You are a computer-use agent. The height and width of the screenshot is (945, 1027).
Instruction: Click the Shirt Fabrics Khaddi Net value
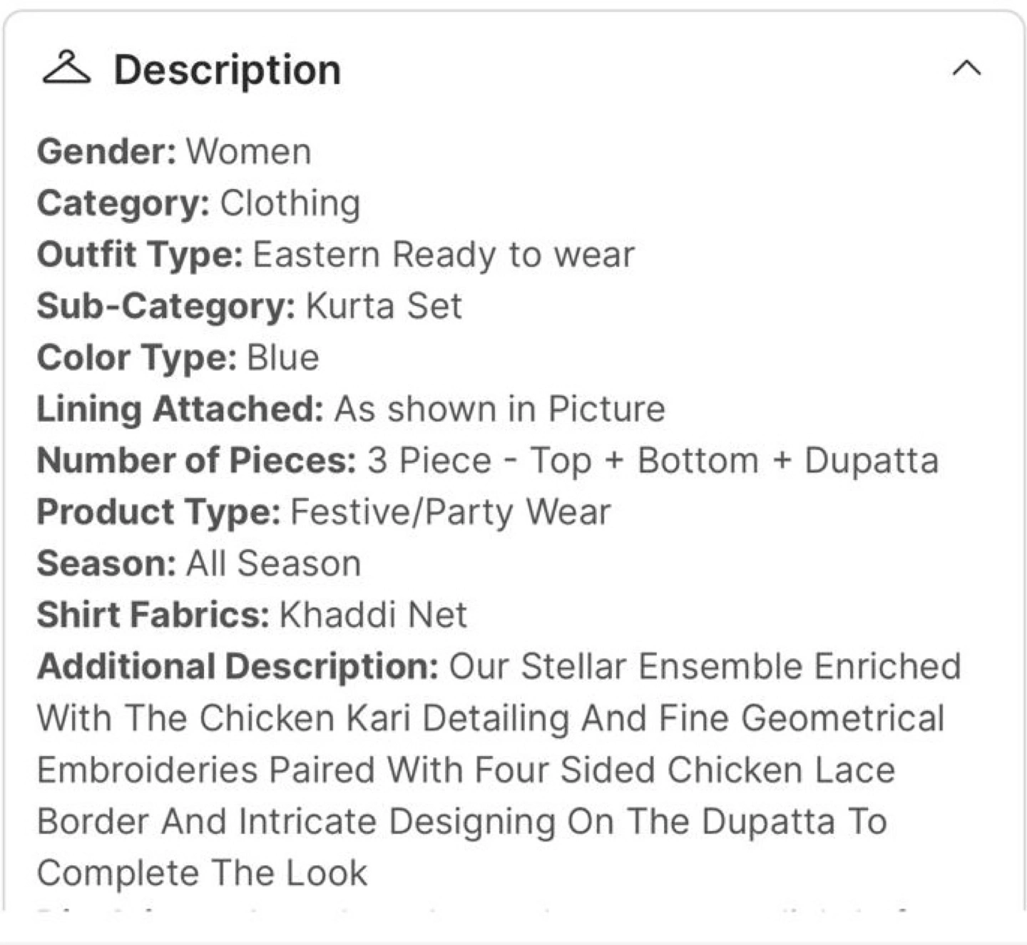click(373, 615)
